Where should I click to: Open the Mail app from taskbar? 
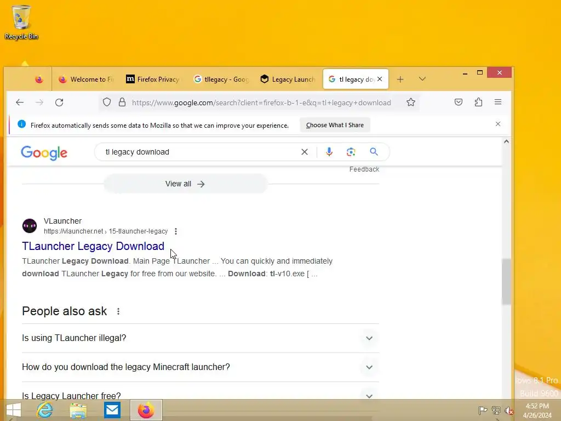112,410
